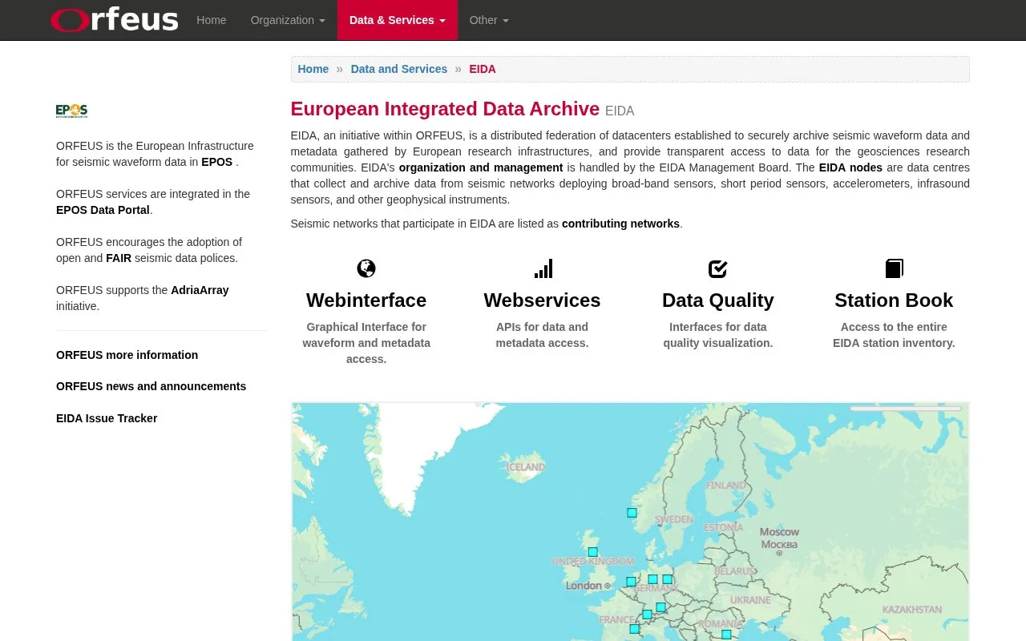Image resolution: width=1026 pixels, height=641 pixels.
Task: Open ORFEUS more information
Action: point(127,355)
